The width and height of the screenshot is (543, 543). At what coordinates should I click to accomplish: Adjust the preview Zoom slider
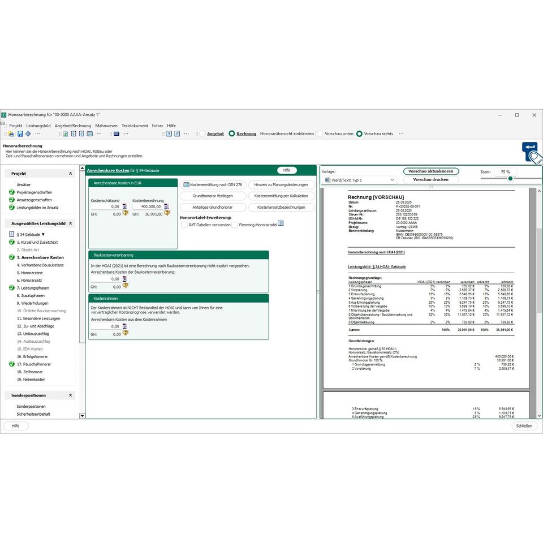(510, 179)
